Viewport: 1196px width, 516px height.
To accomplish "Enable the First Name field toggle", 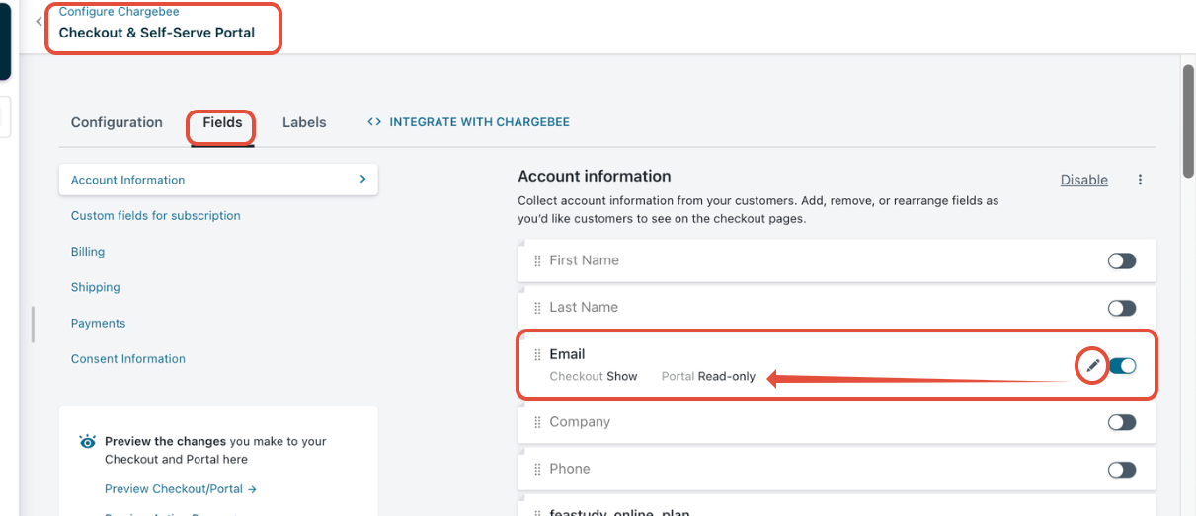I will coord(1121,261).
